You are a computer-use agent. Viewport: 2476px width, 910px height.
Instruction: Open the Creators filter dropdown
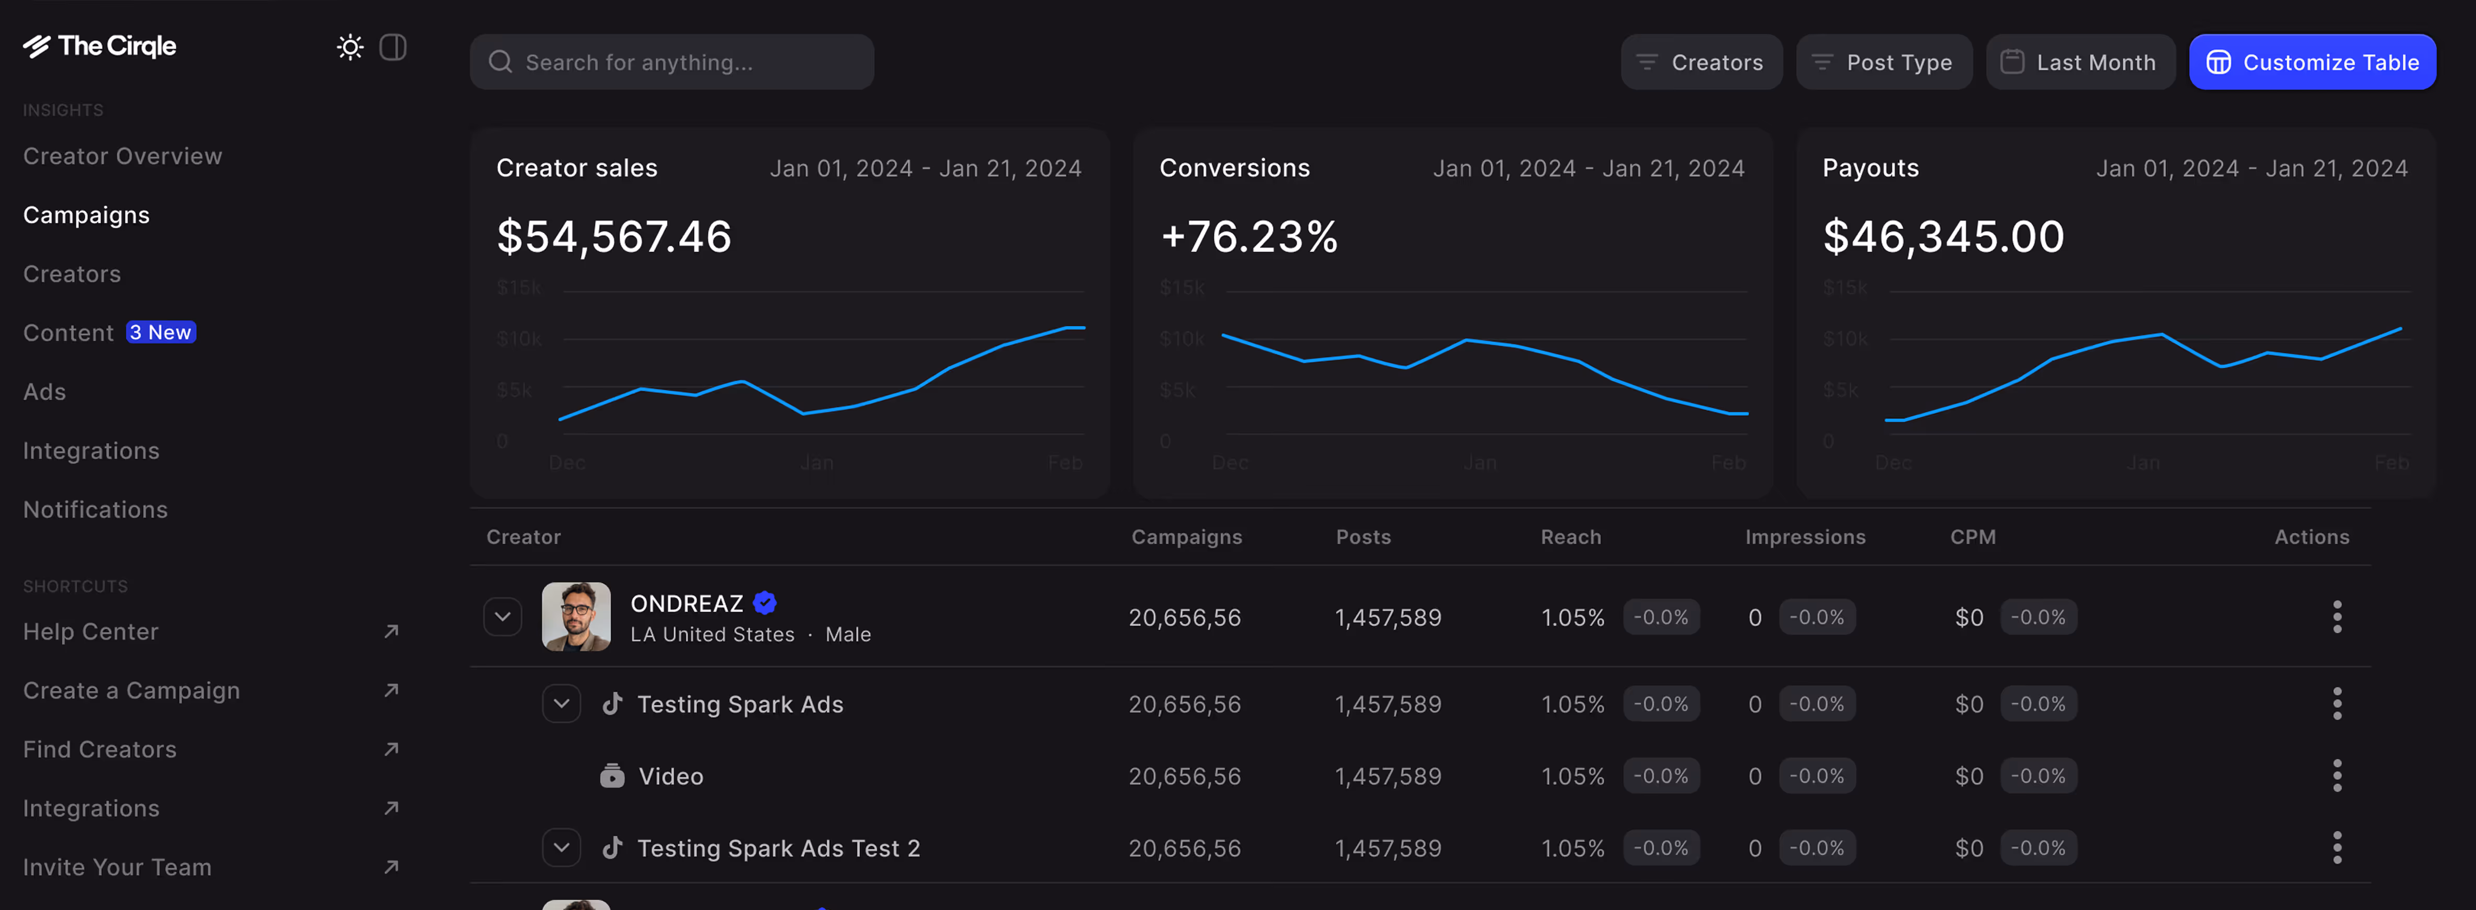click(1701, 62)
